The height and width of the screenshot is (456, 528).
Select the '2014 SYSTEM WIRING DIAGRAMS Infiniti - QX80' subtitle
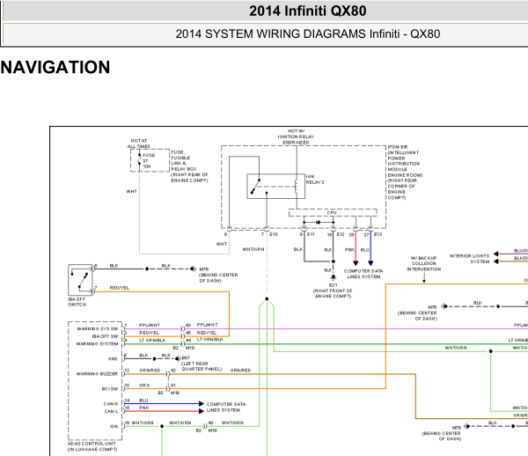point(307,34)
